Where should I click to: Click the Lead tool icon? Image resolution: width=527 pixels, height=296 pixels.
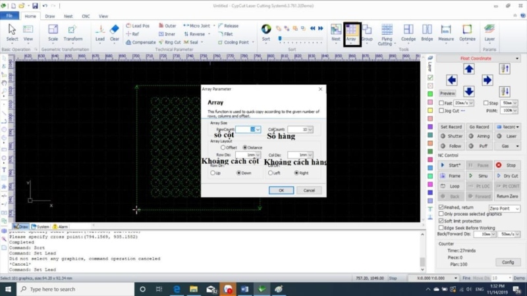point(100,32)
